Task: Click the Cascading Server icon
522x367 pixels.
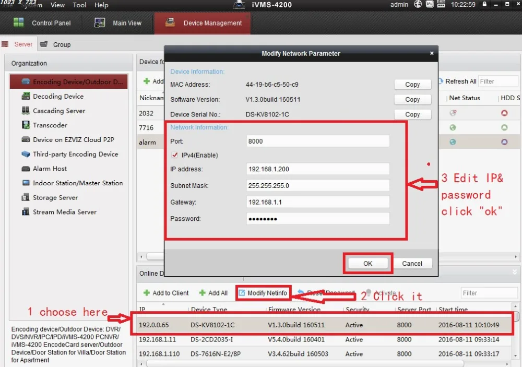Action: point(26,110)
